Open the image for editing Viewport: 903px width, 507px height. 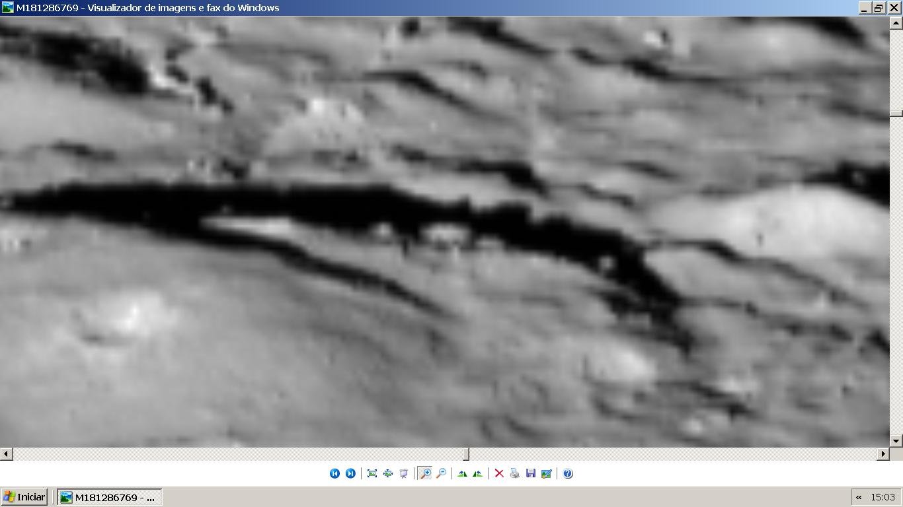(547, 473)
